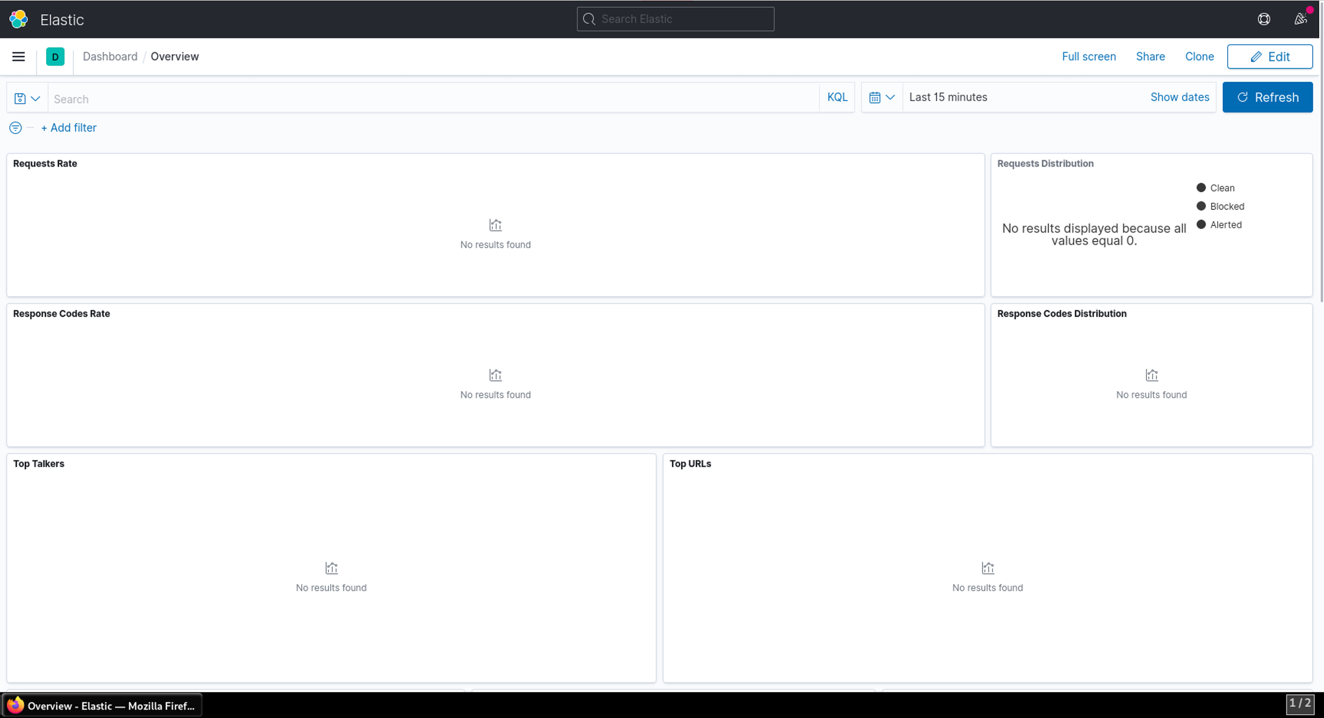
Task: Click + Add filter
Action: coord(69,128)
